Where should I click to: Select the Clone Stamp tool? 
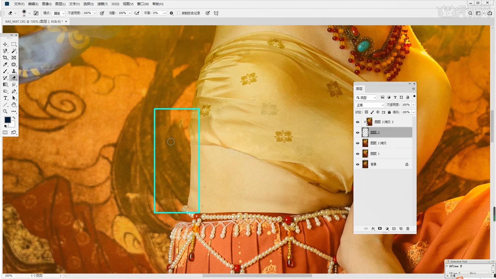(14, 71)
